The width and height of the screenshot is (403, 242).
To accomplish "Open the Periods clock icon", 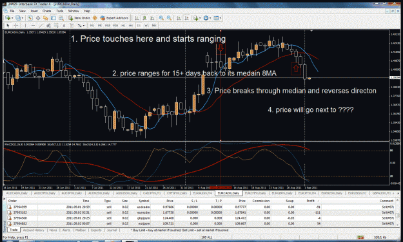I will click(x=206, y=18).
